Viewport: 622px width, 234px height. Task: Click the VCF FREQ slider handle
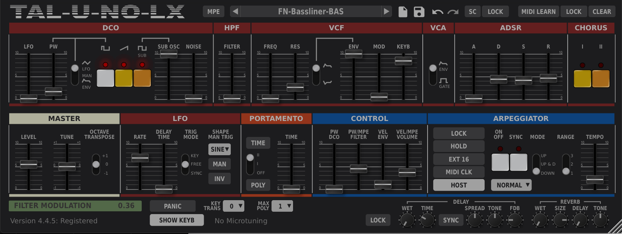[270, 98]
